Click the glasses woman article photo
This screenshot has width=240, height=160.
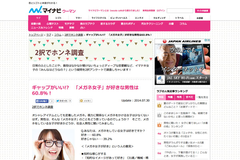(53, 144)
